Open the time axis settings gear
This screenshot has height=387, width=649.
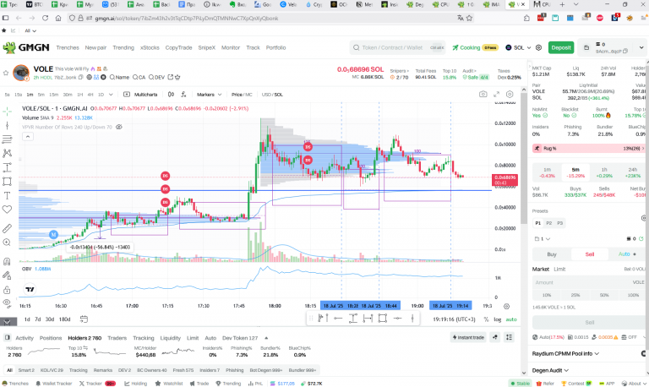506,306
